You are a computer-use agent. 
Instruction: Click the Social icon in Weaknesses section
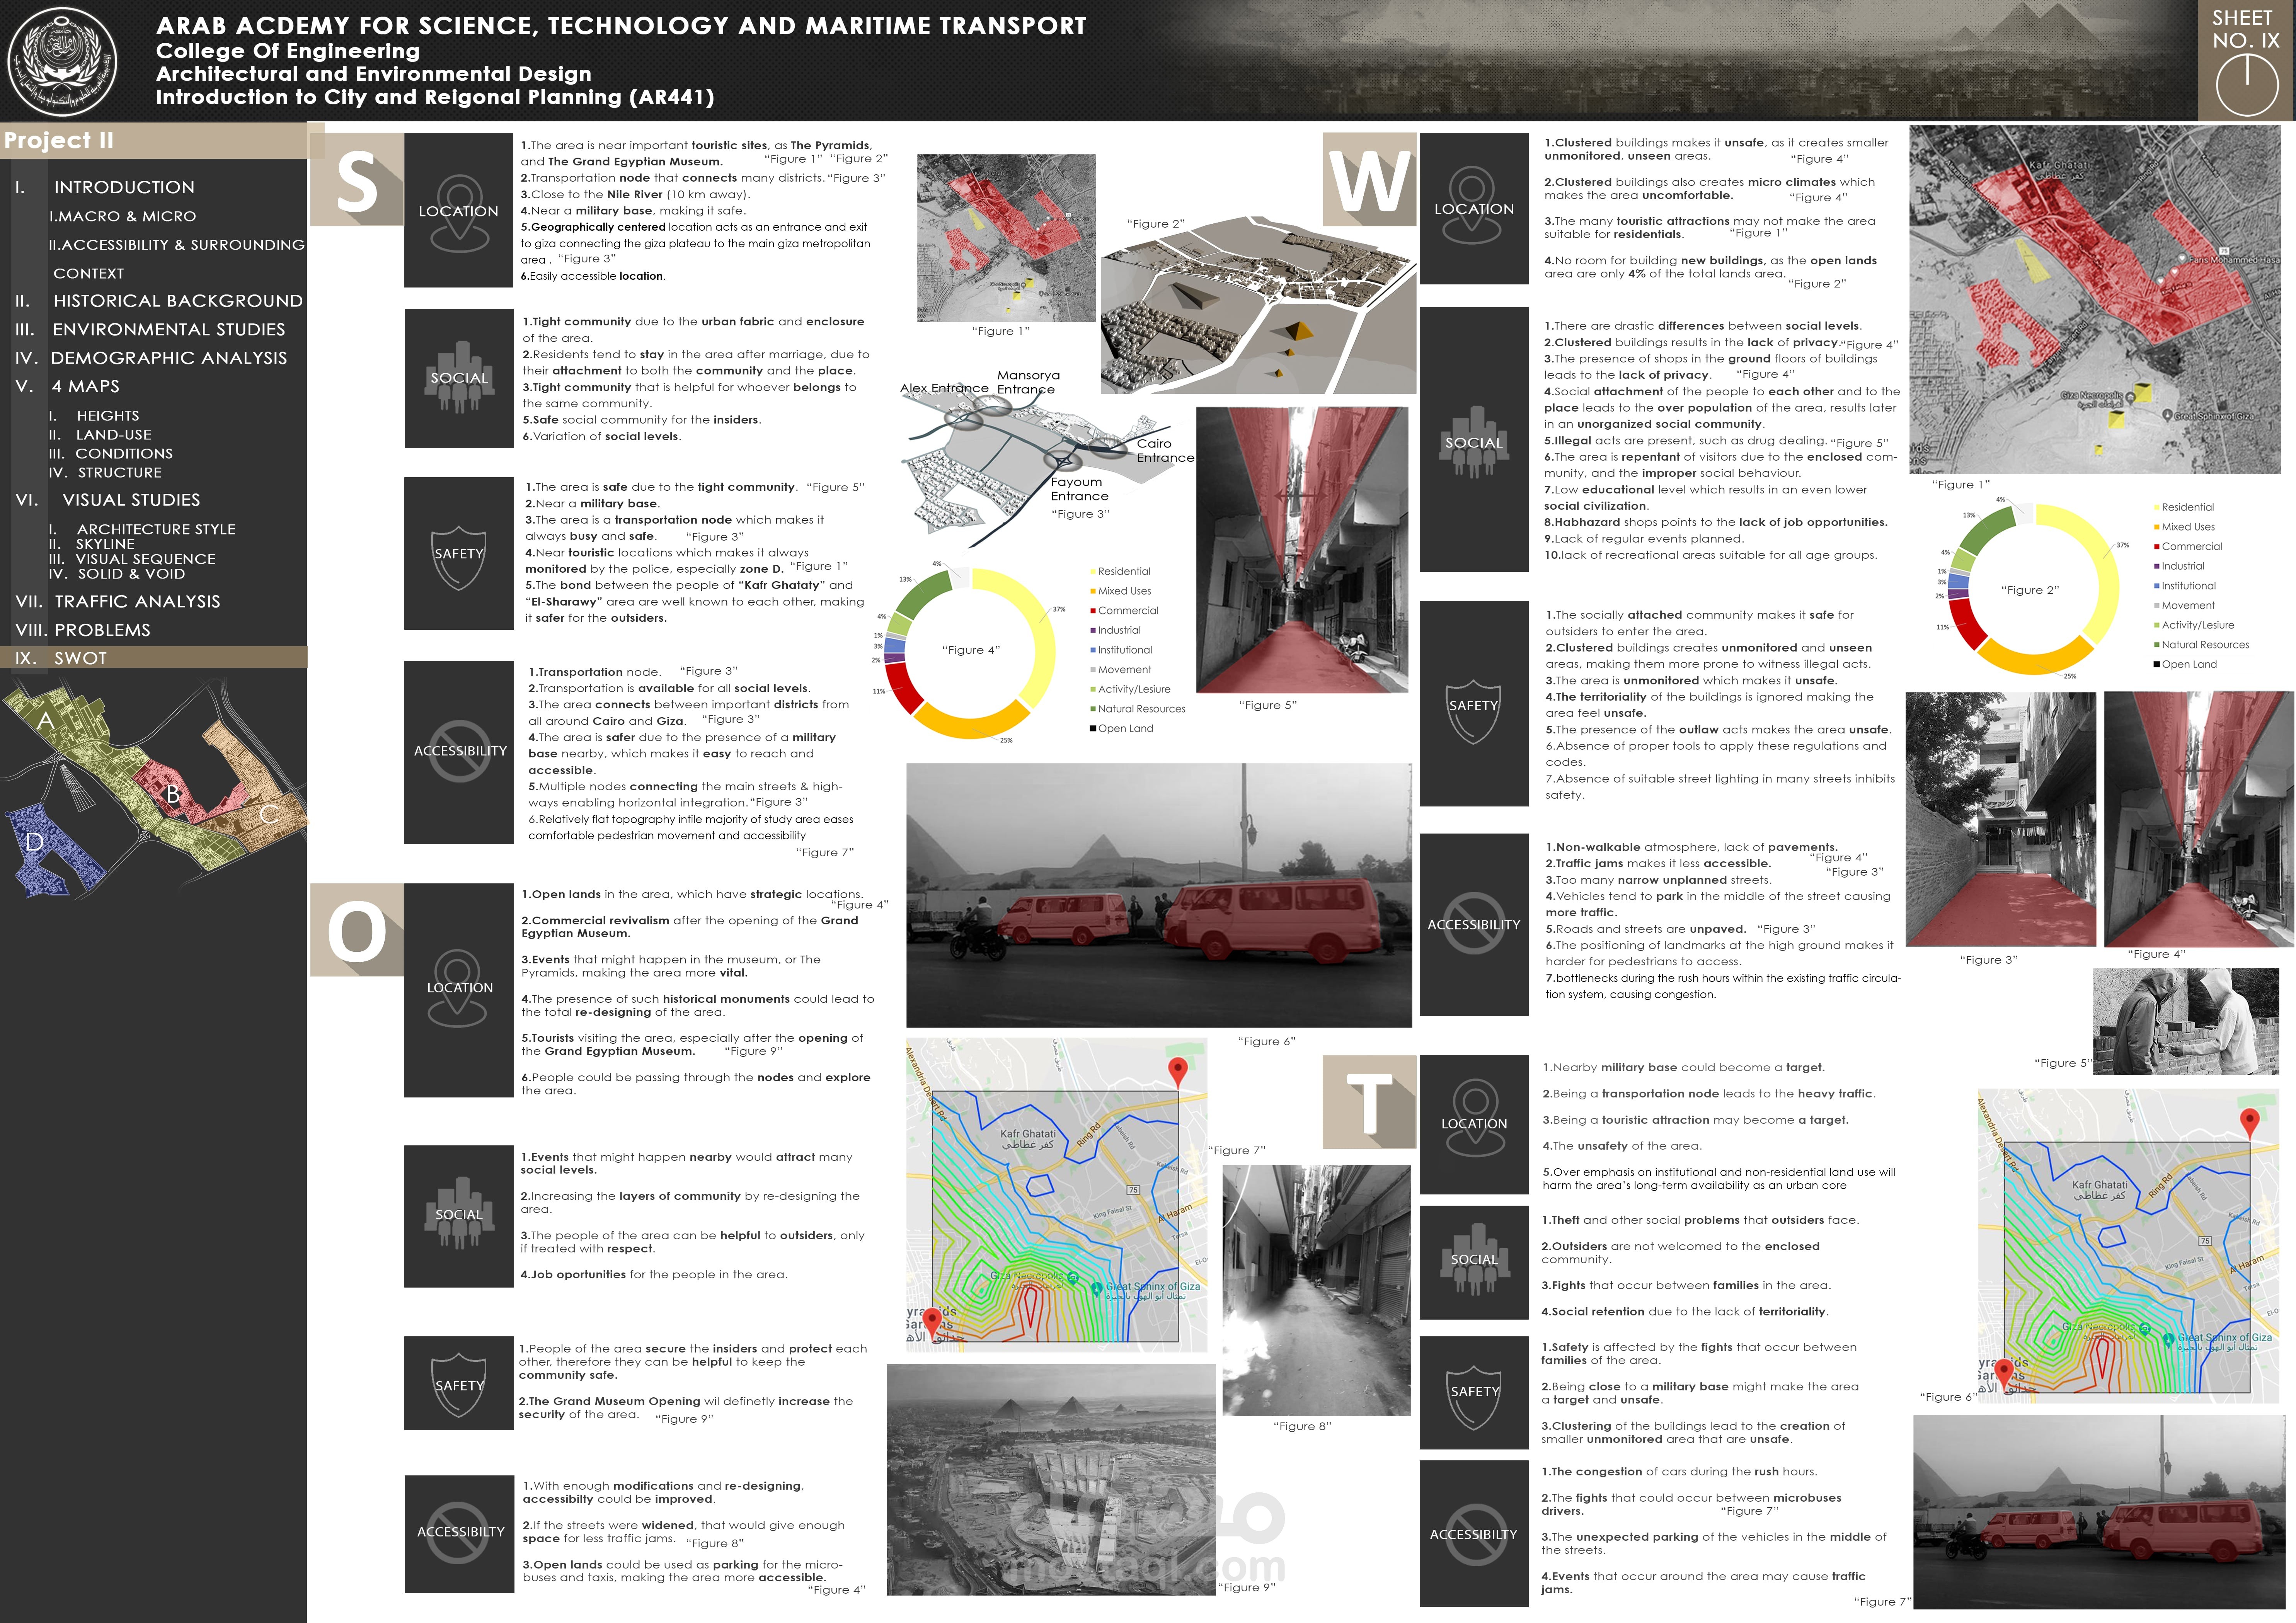(x=1473, y=442)
